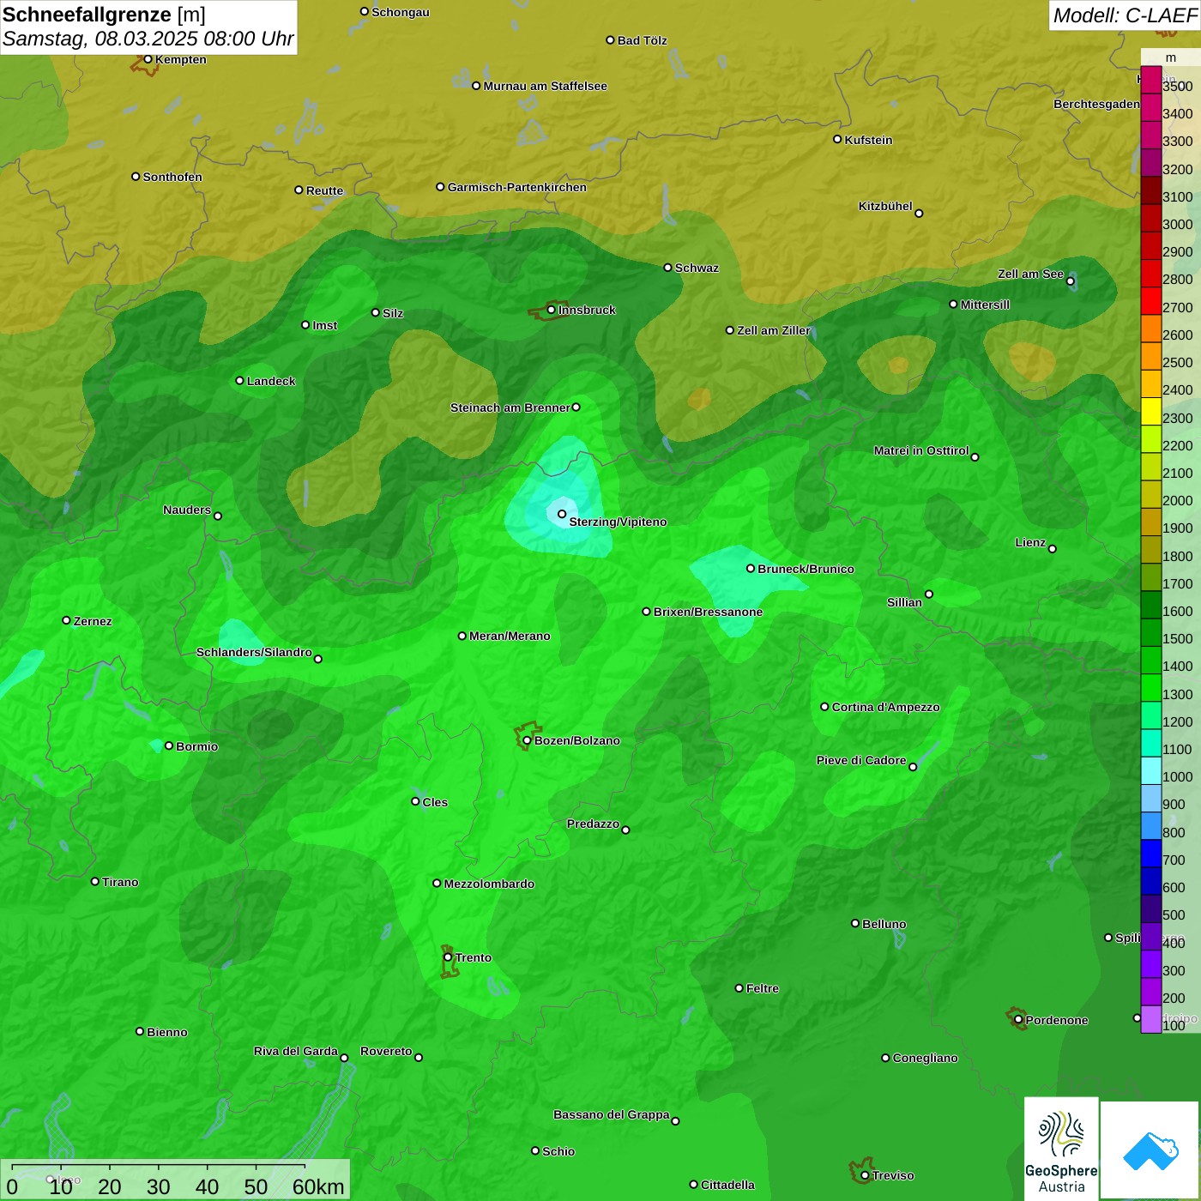
Task: Click the 'Schio' label
Action: click(558, 1151)
